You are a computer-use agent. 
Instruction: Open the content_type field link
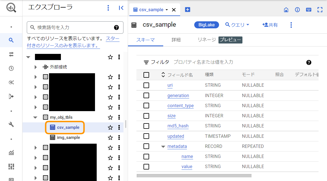(180, 106)
